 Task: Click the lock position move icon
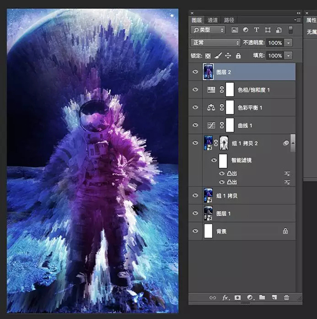click(228, 55)
